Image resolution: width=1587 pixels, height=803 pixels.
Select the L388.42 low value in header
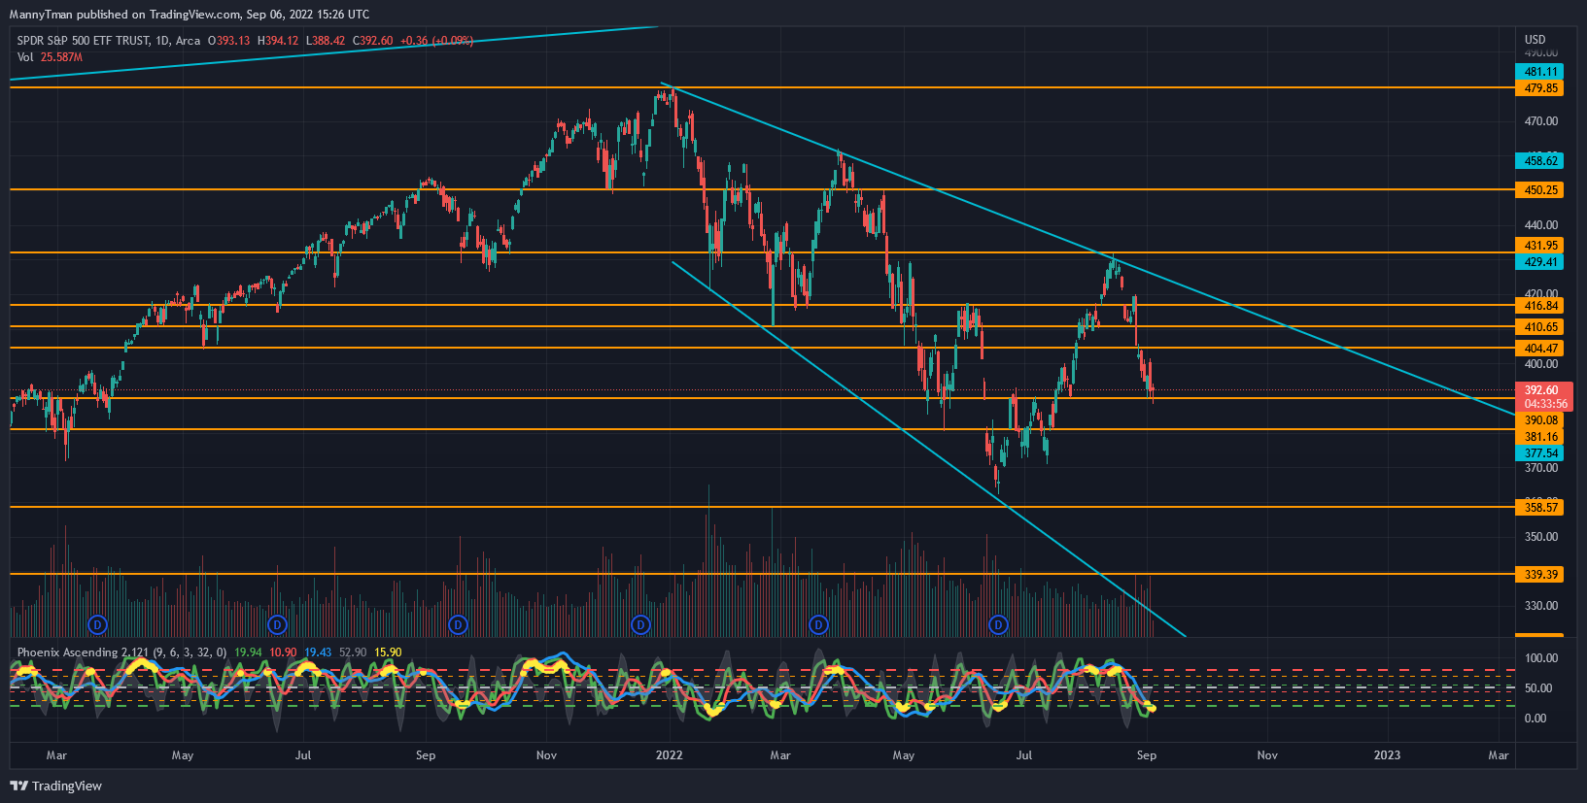click(326, 41)
